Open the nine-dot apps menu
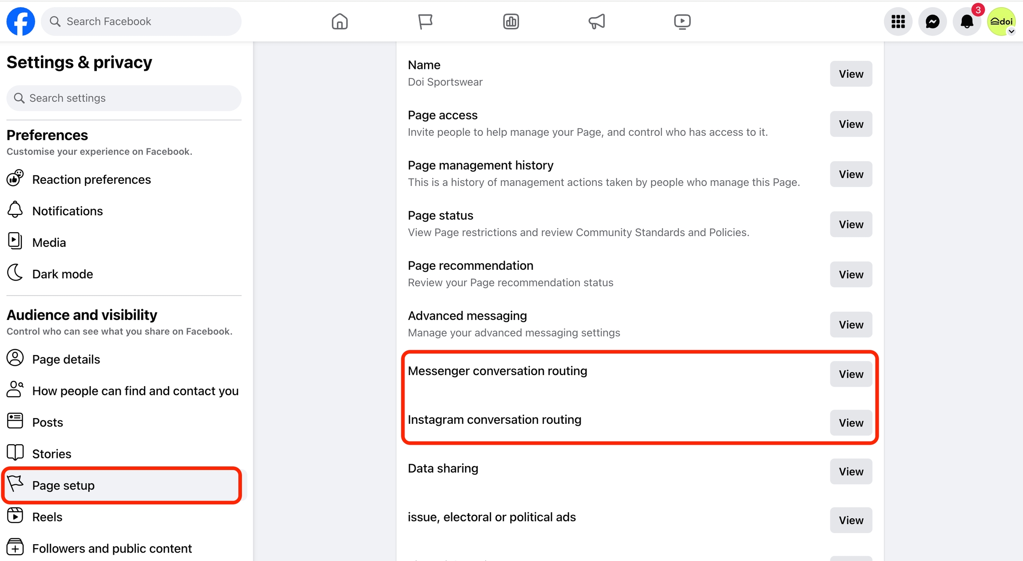Screen dimensions: 1023x561 click(x=898, y=21)
